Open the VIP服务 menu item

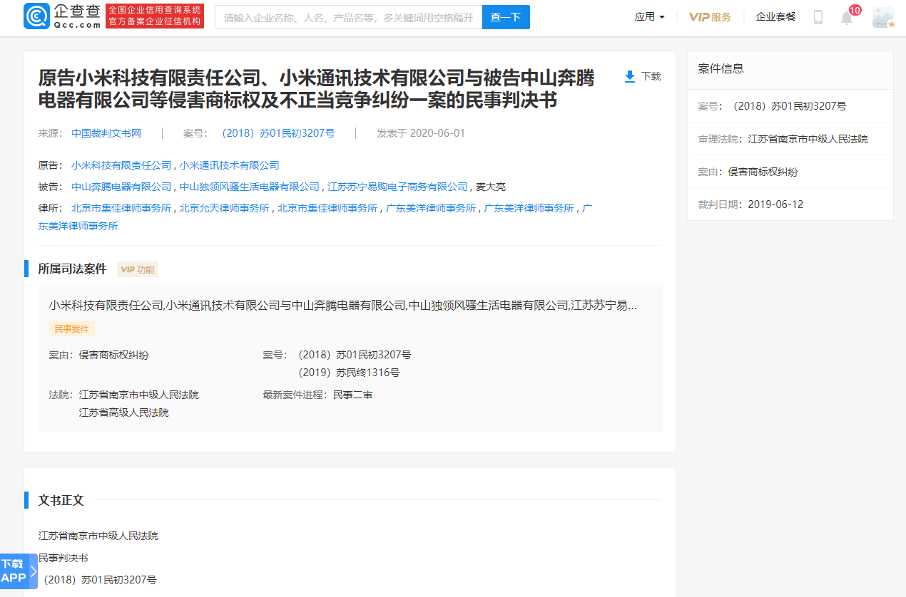coord(710,16)
